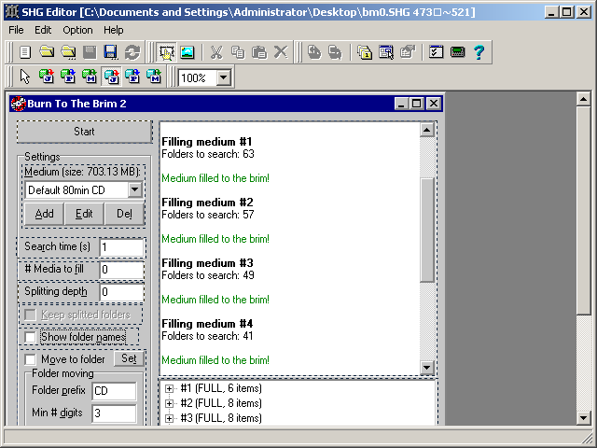Screen dimensions: 597x448
Task: Enable the Show folder names checkbox
Action: pyautogui.click(x=32, y=337)
